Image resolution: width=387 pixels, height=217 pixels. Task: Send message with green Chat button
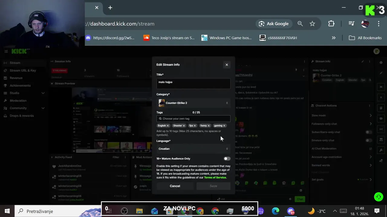coord(300,199)
